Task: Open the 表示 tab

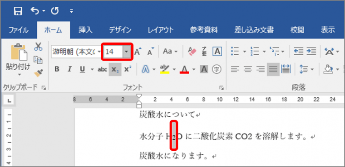Action: (328, 30)
